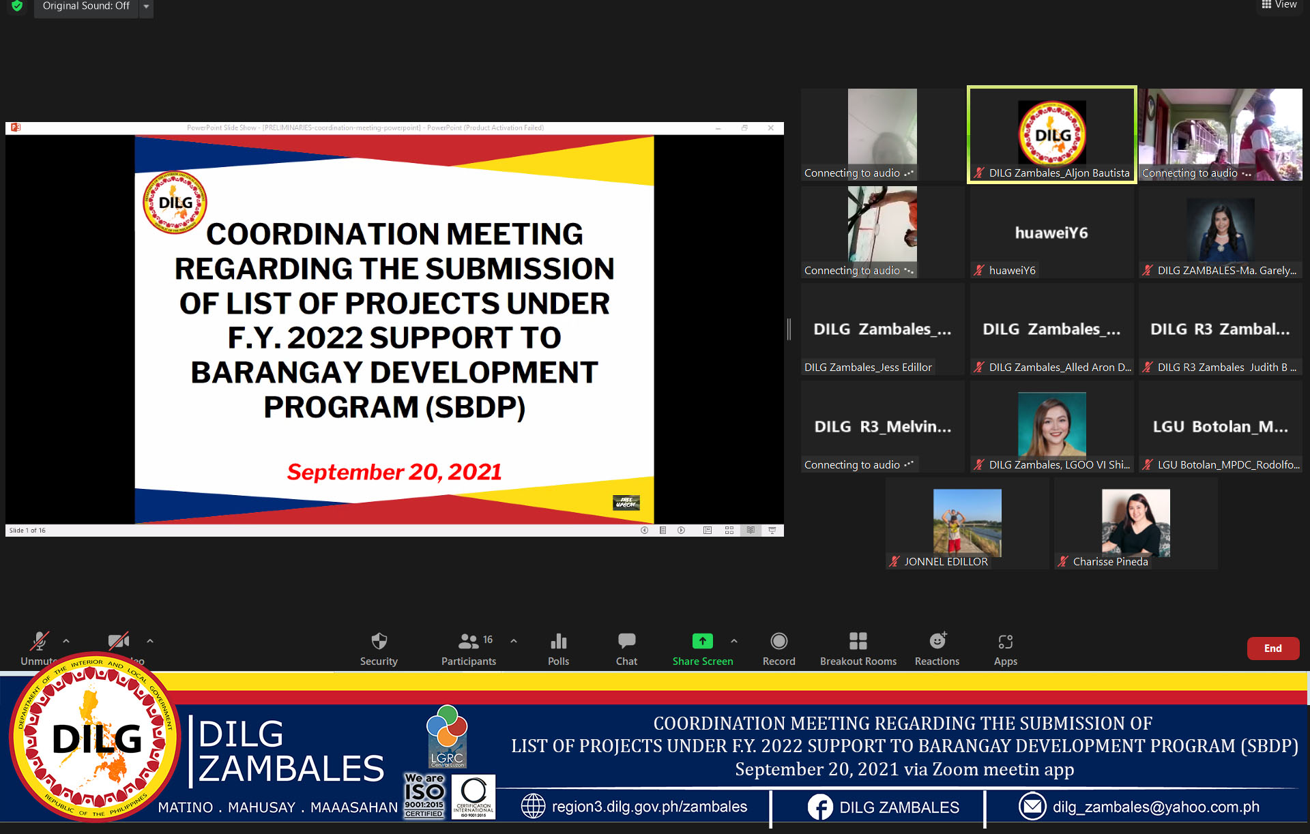Switch PowerPoint to Reading view
This screenshot has height=834, width=1310.
(751, 530)
